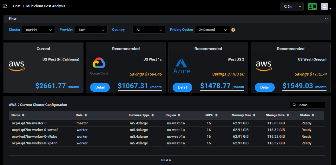Click the Google Cloud logo
336x165 pixels.
pos(99,66)
